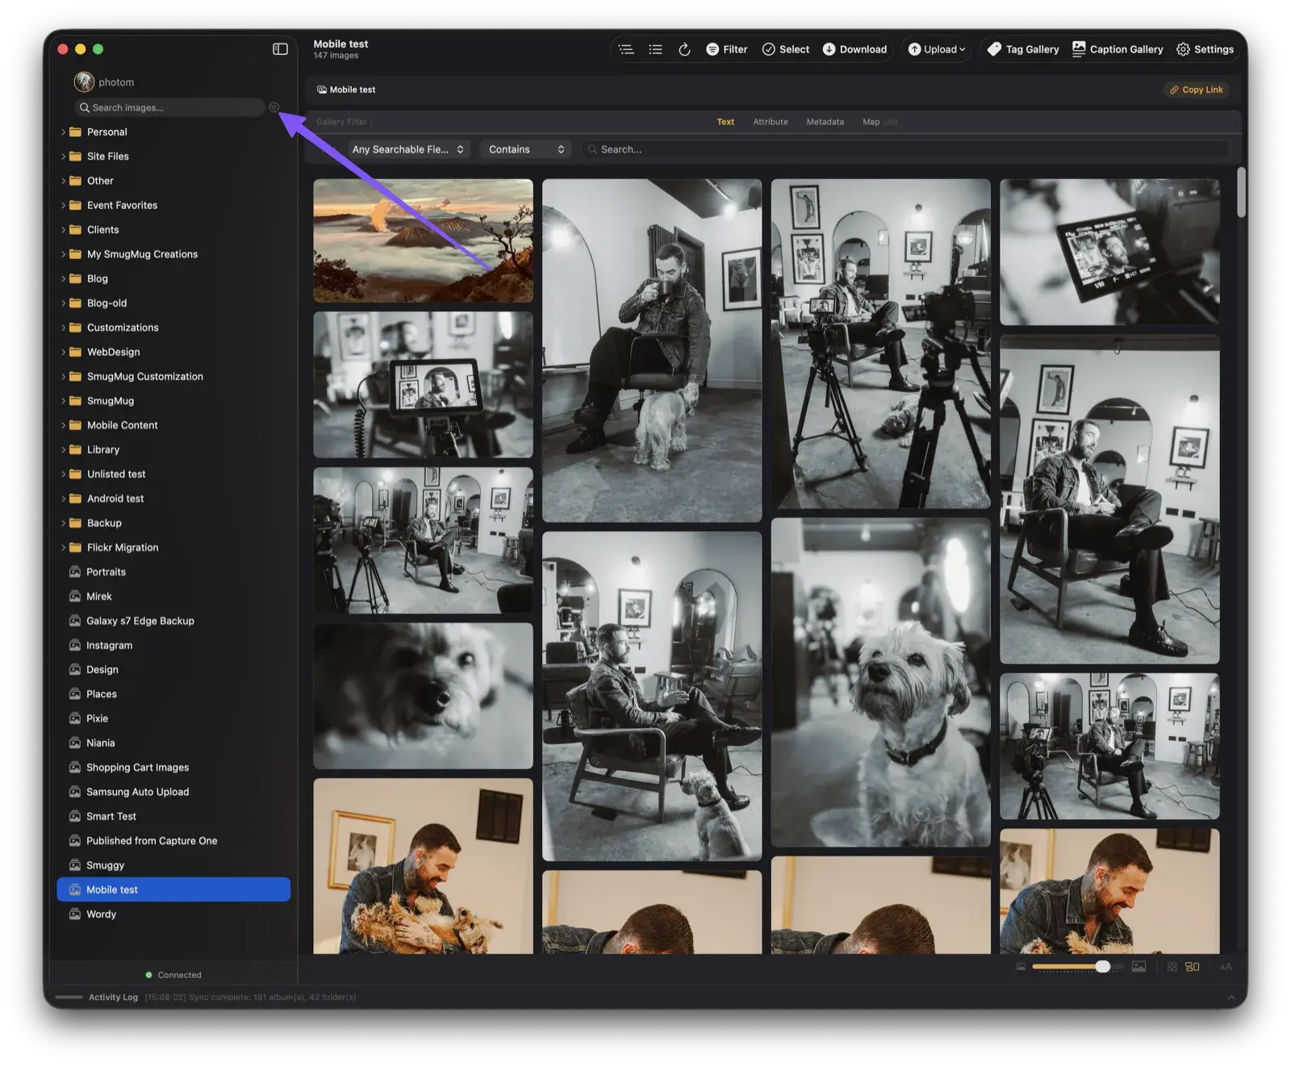Toggle Select mode in toolbar
The image size is (1291, 1066).
(x=785, y=49)
